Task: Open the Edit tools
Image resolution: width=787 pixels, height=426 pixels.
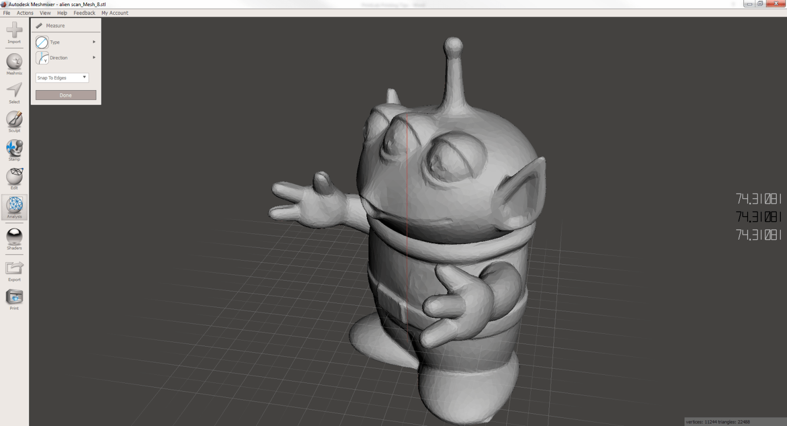Action: coord(14,179)
